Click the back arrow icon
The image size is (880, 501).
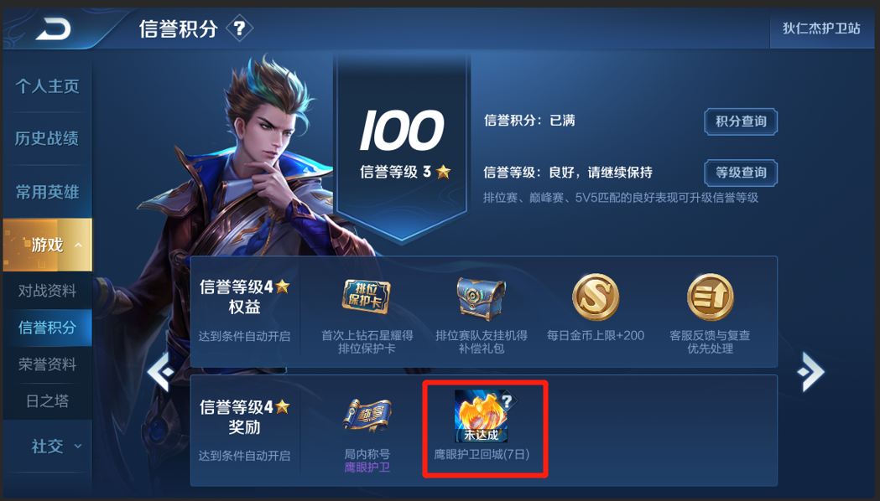click(x=54, y=29)
